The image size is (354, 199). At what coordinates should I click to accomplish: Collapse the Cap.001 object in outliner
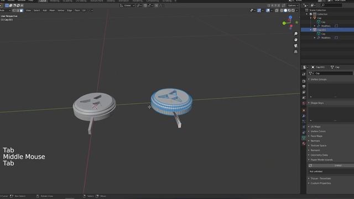pos(311,30)
